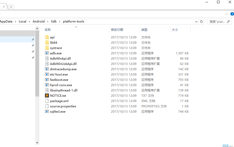This screenshot has width=234, height=147.
Task: Sort files by 类型 column
Action: pyautogui.click(x=144, y=30)
